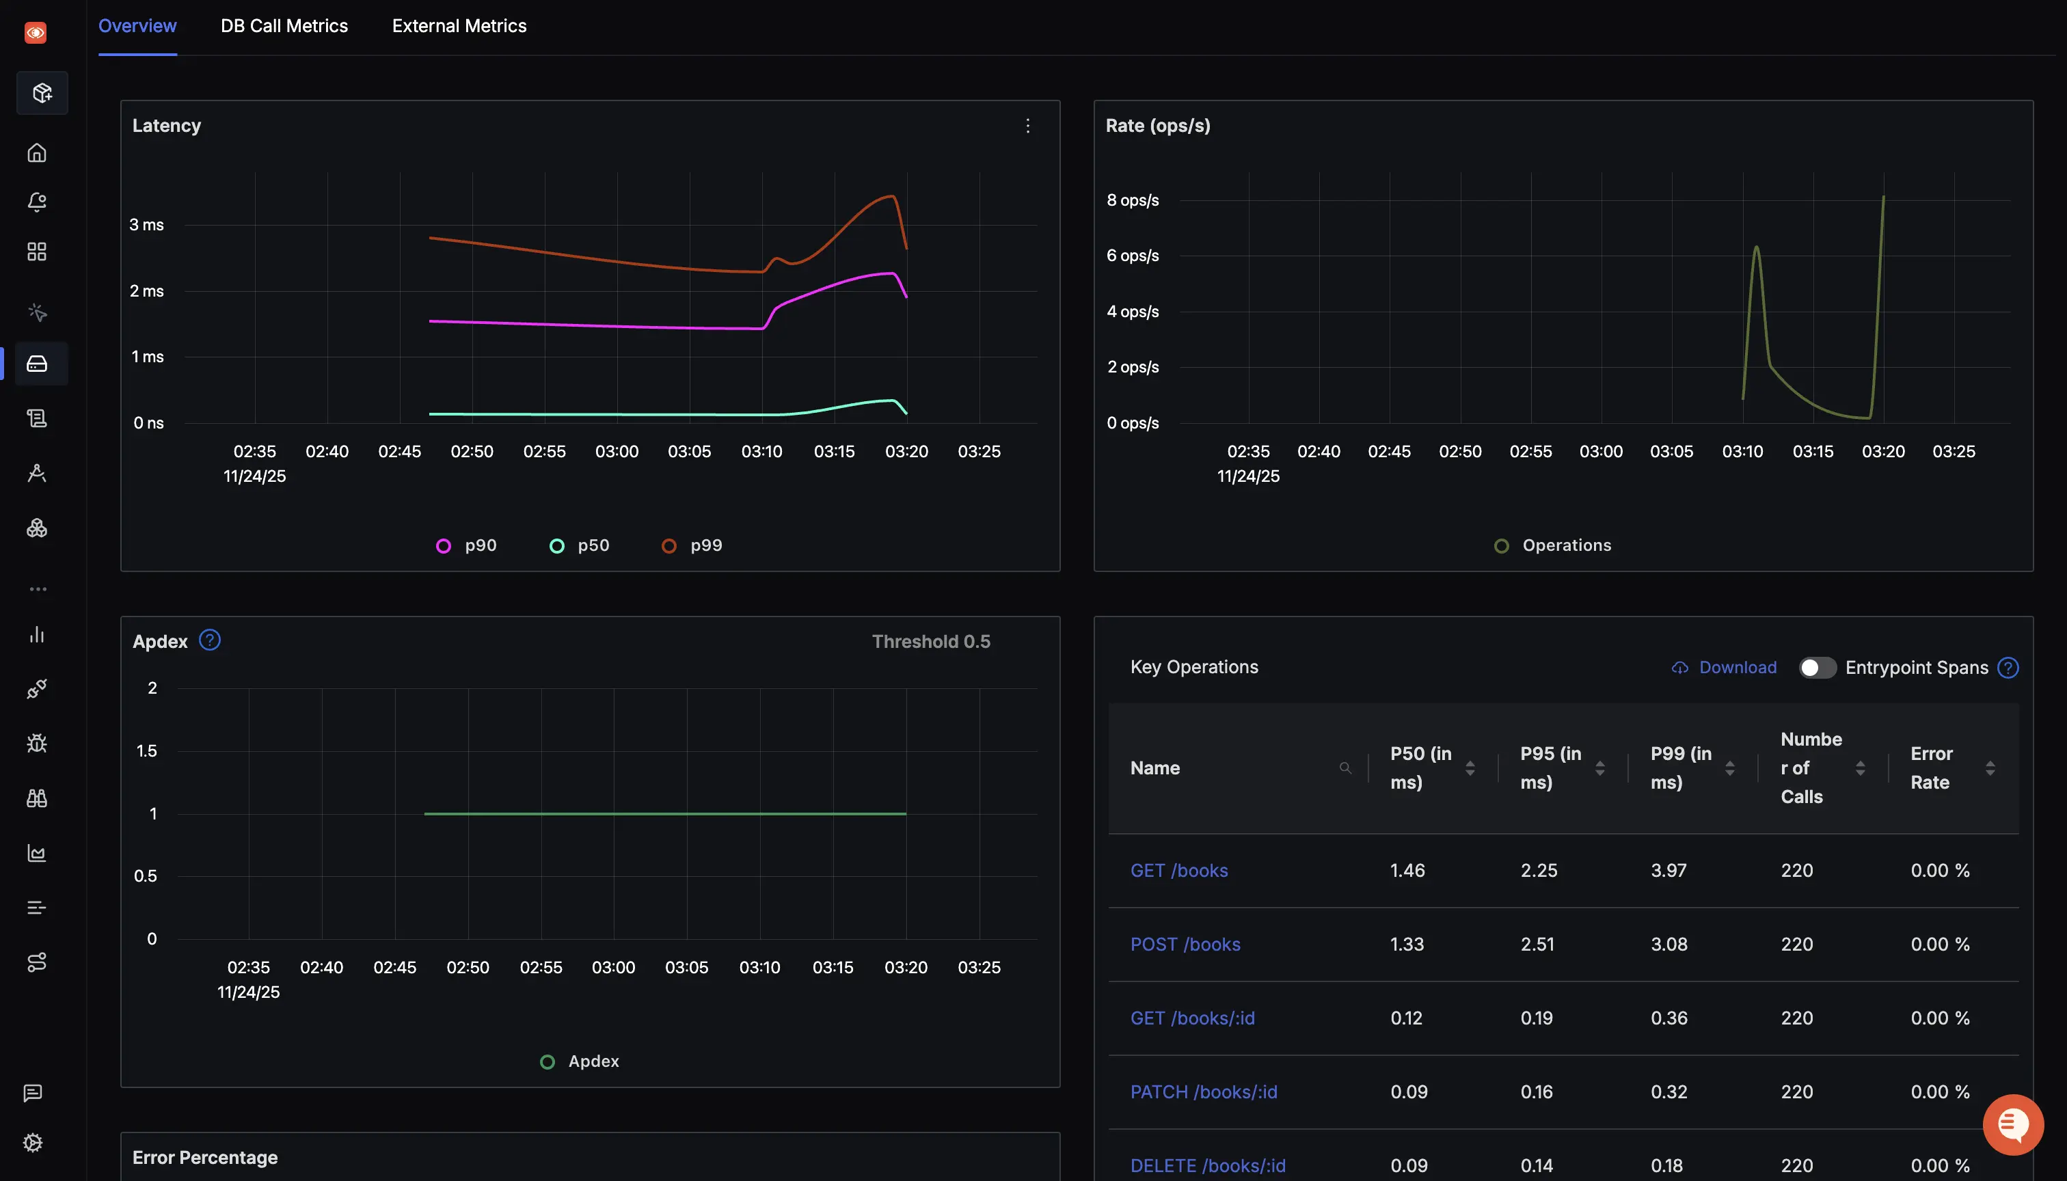
Task: Open Alerts bell icon in sidebar
Action: click(36, 202)
